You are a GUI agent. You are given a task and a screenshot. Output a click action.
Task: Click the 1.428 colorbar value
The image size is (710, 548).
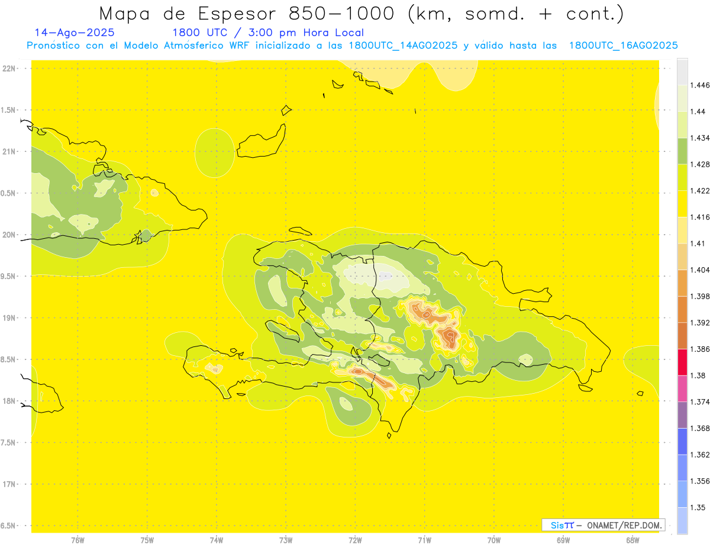(x=699, y=164)
